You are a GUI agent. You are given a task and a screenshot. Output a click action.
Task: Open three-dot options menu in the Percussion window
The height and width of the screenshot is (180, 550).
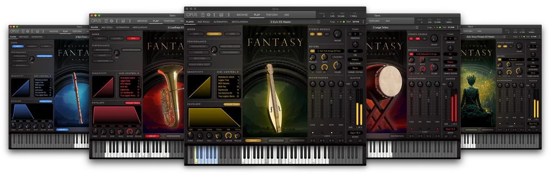pos(458,27)
